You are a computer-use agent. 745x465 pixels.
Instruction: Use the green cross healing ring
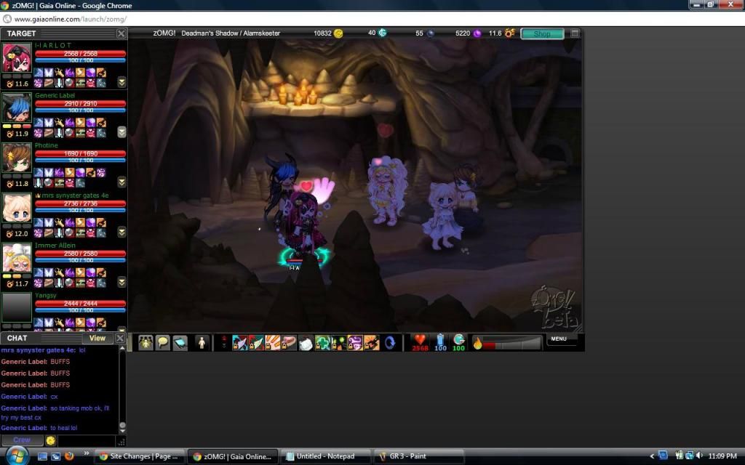(x=322, y=343)
